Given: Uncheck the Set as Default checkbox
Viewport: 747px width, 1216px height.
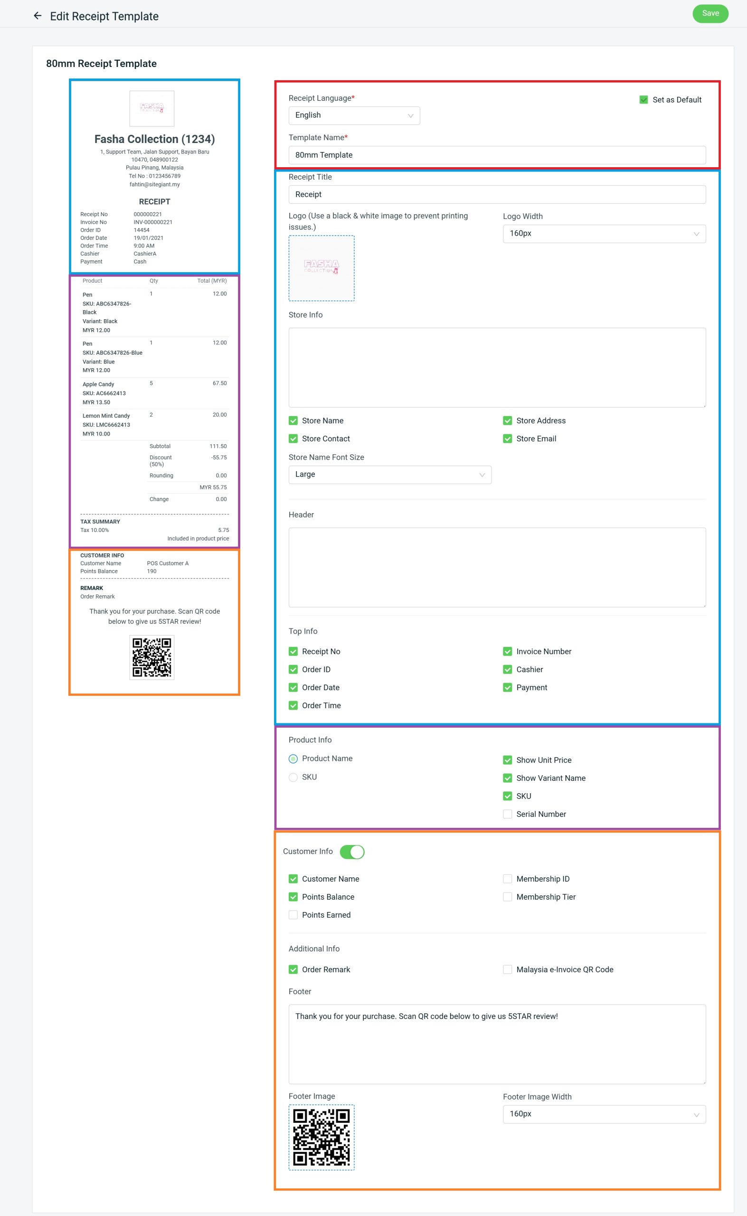Looking at the screenshot, I should click(x=643, y=100).
